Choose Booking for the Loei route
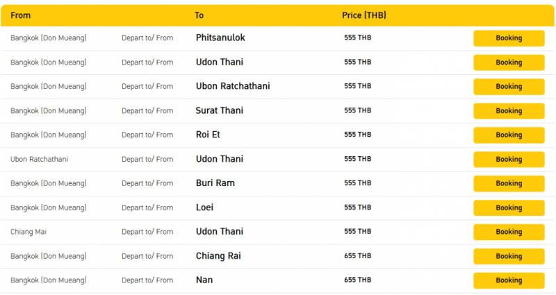The width and height of the screenshot is (556, 295). [x=509, y=208]
